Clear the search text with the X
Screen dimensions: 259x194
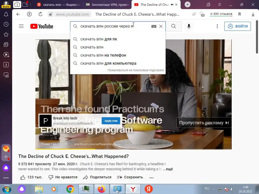(161, 26)
